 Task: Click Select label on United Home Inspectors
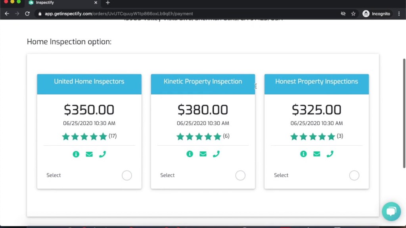54,175
